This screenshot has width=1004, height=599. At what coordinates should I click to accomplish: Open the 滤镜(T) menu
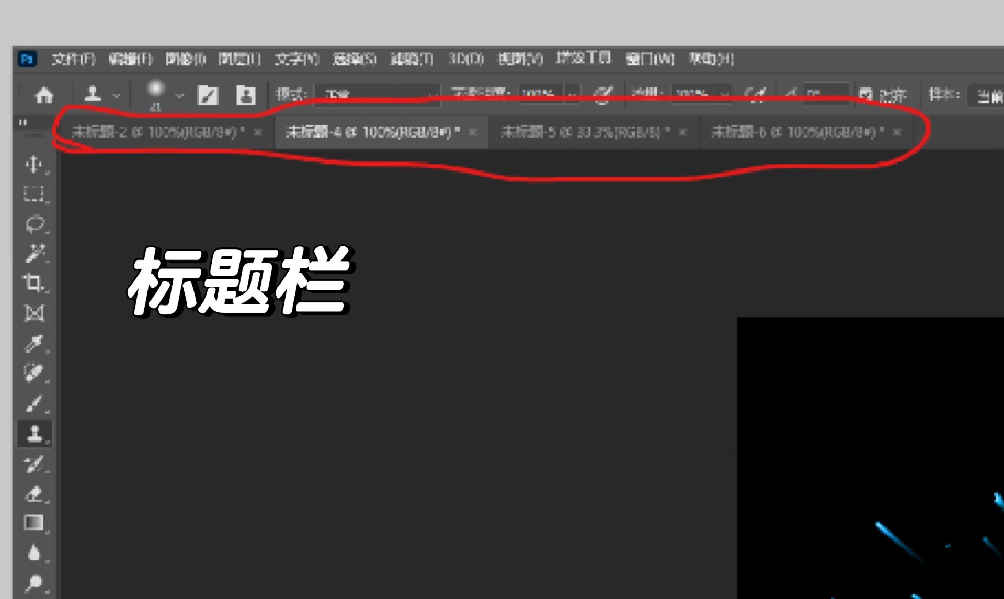[412, 59]
